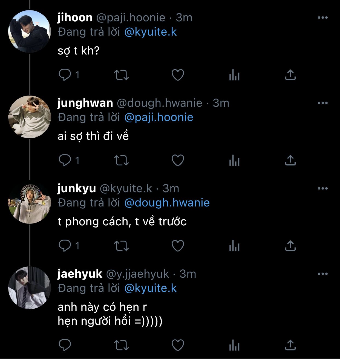Open junkyu's profile picture with ferris wheel
340x359 pixels.
pyautogui.click(x=30, y=203)
